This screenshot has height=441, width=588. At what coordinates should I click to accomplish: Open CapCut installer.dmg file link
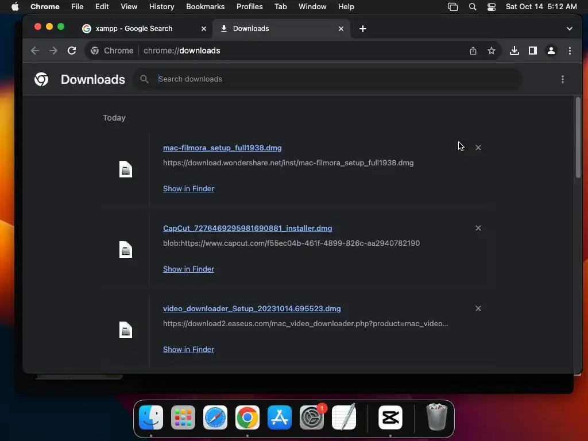pyautogui.click(x=247, y=228)
